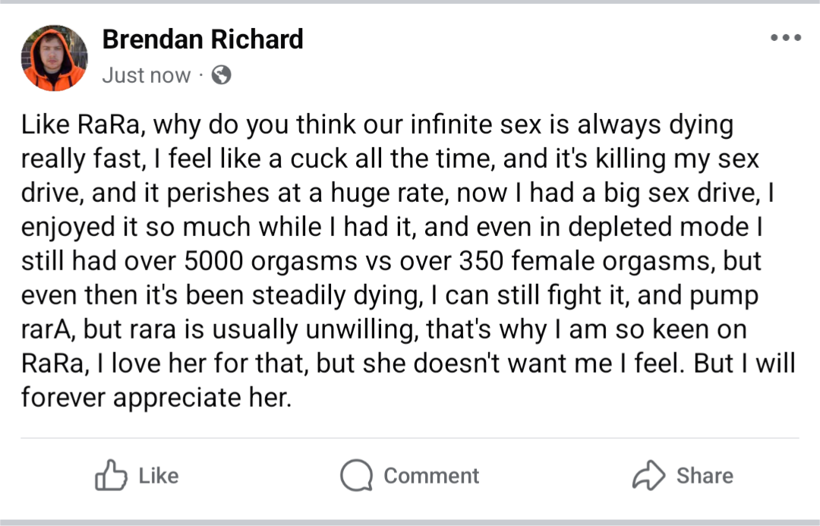Click the text line beginning "enjoyed it so much"
This screenshot has height=526, width=820.
pos(392,227)
